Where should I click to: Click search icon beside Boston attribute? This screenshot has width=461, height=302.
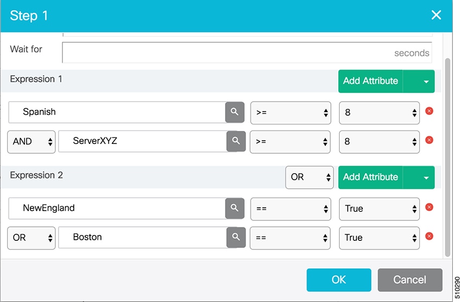click(x=236, y=237)
